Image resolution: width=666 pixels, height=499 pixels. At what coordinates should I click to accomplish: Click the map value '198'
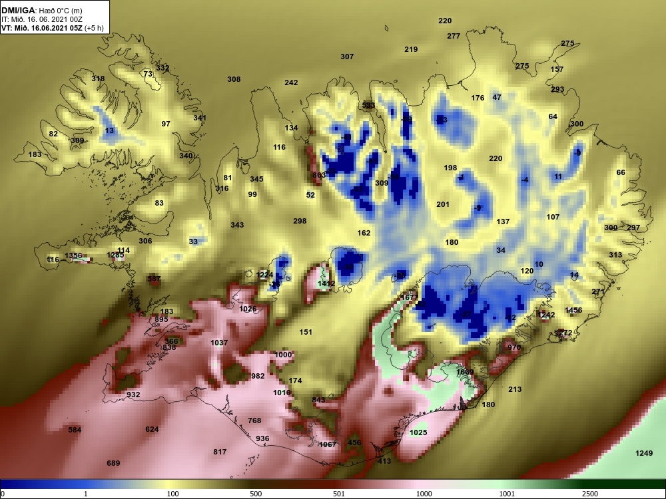click(451, 168)
